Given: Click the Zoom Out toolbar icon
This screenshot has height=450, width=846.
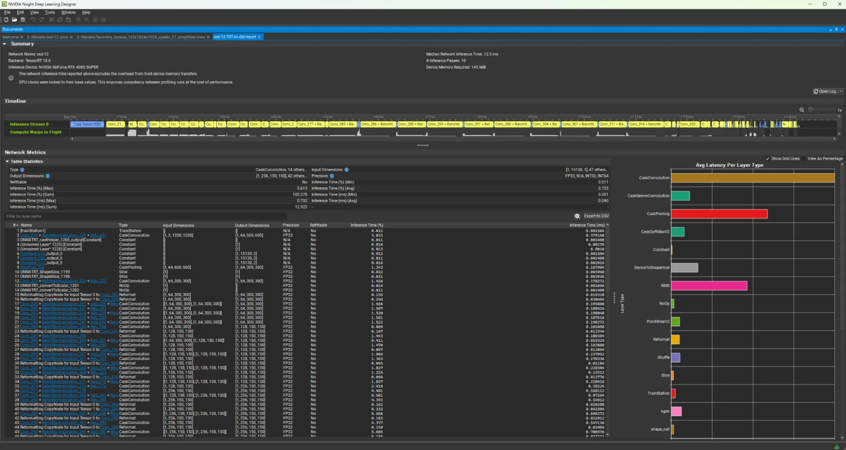Looking at the screenshot, I should pyautogui.click(x=87, y=19).
